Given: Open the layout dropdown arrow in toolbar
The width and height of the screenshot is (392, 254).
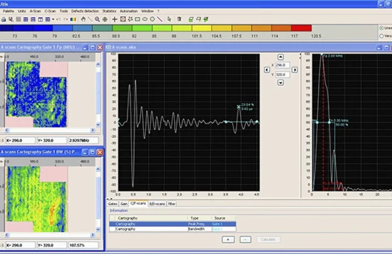Looking at the screenshot, I should pos(53,19).
